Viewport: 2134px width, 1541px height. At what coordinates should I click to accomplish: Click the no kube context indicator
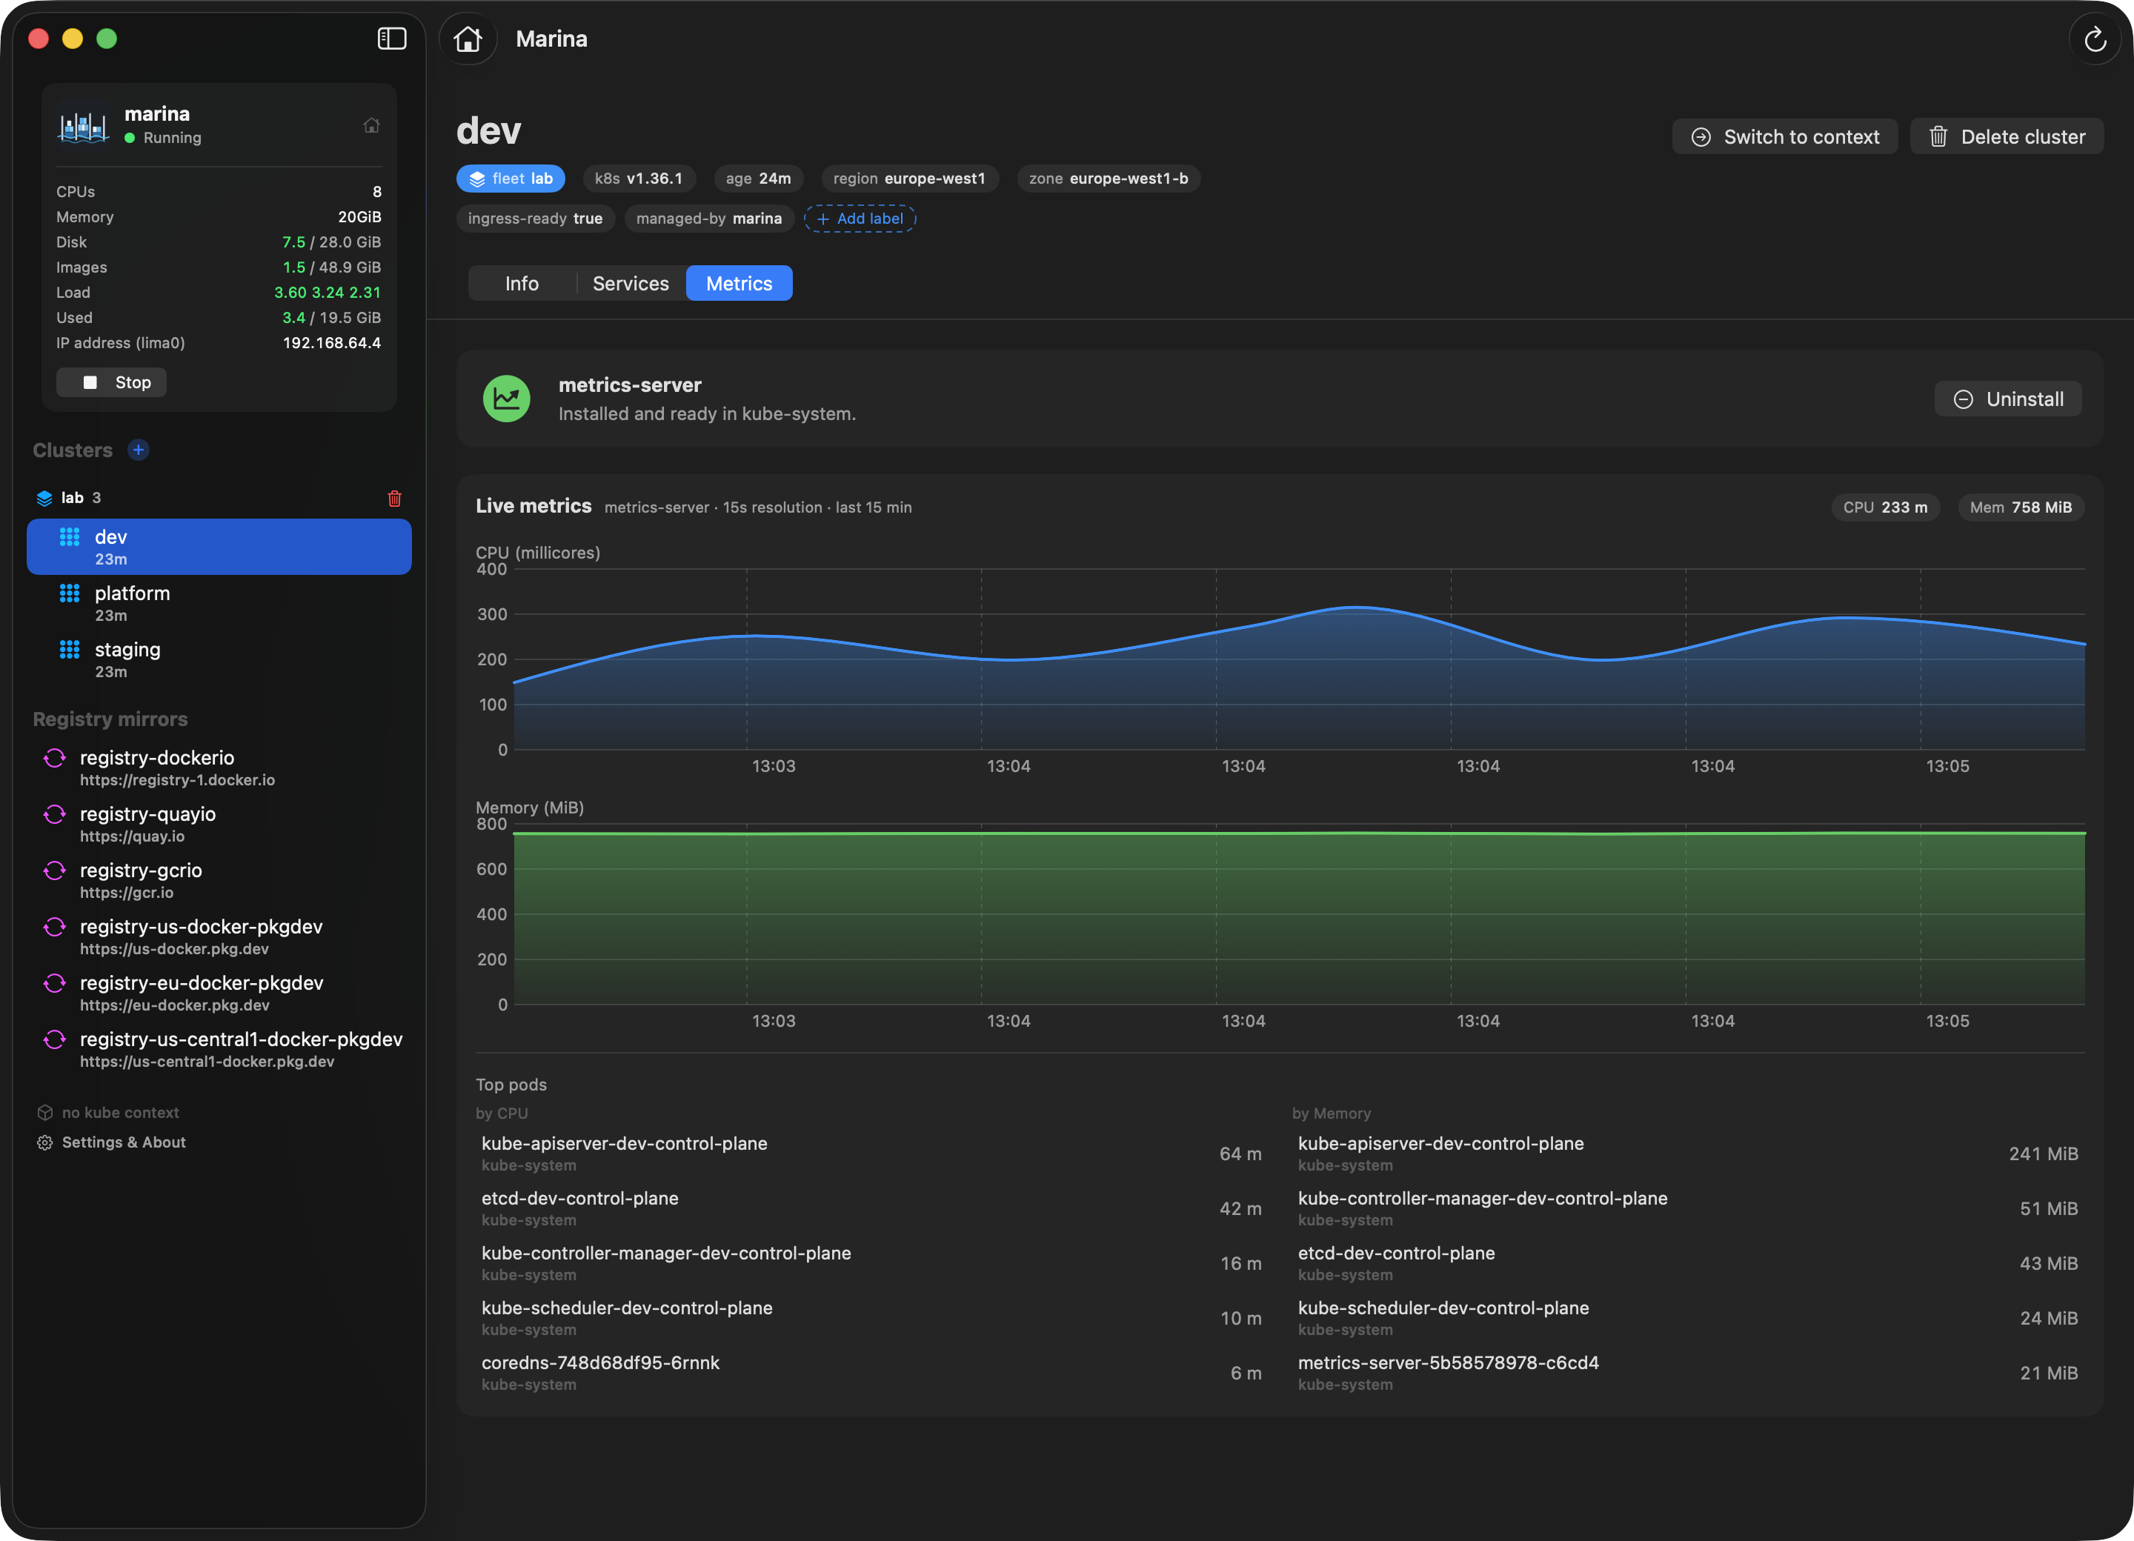(x=108, y=1112)
